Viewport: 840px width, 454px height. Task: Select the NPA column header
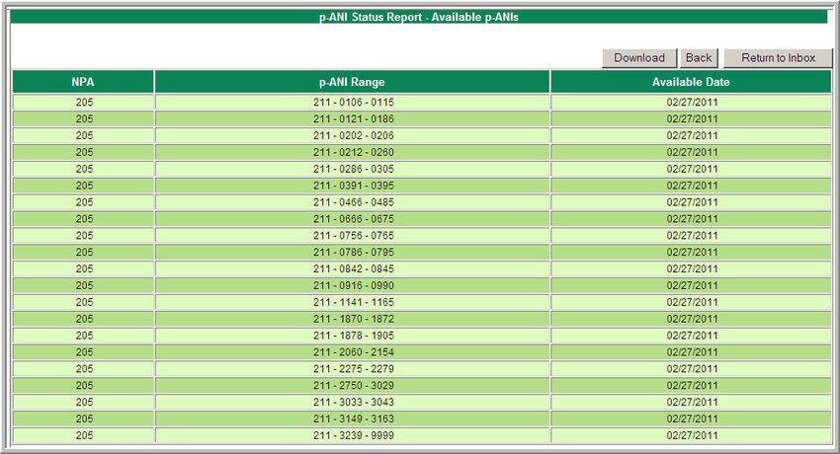(x=83, y=82)
